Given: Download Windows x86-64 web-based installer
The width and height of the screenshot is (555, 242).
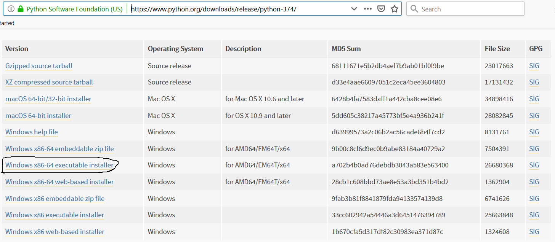Looking at the screenshot, I should click(x=59, y=182).
